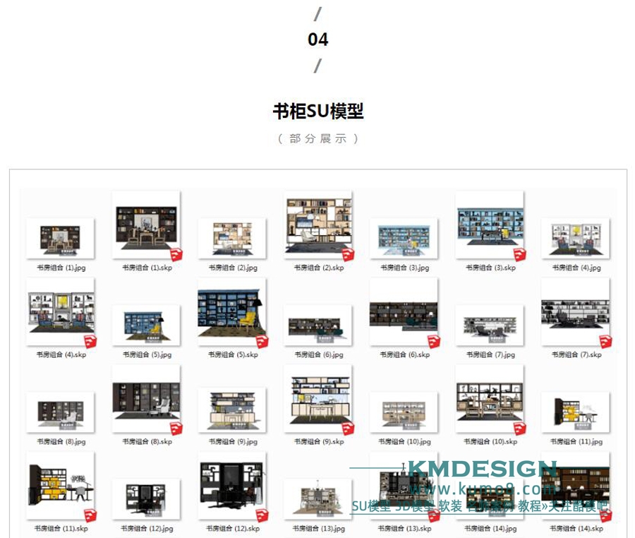Choose the 书房组合 (8).skp file icon
The height and width of the screenshot is (538, 635).
point(146,399)
